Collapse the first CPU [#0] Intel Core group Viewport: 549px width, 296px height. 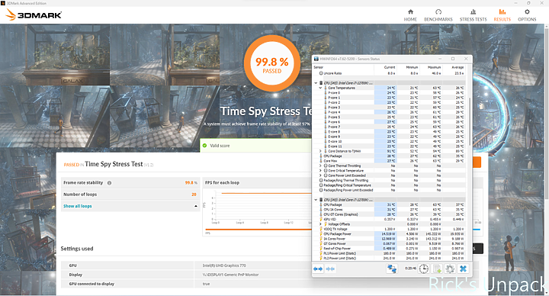[x=316, y=83]
